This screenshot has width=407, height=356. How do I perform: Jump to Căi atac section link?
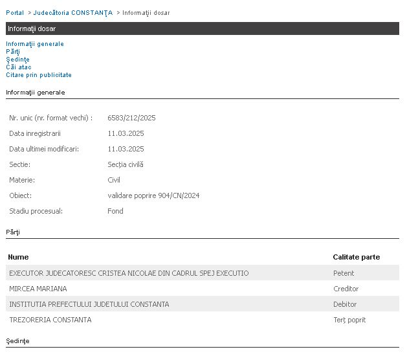point(19,67)
